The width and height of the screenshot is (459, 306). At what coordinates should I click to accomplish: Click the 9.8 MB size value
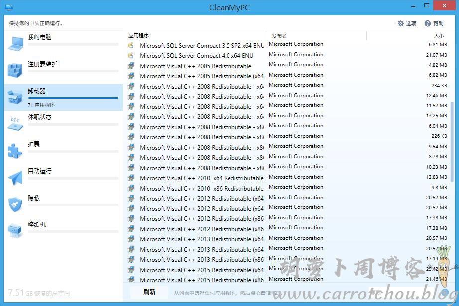439,187
